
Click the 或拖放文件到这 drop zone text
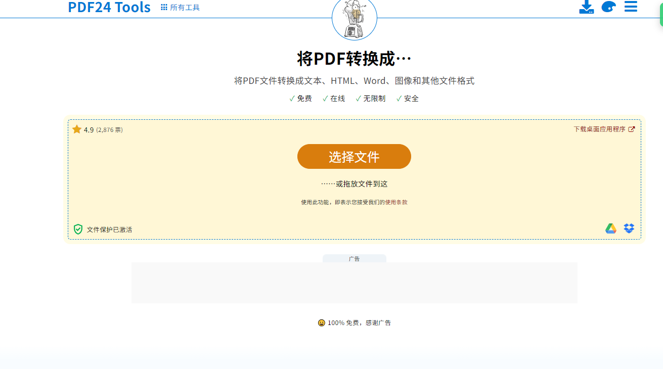click(354, 184)
